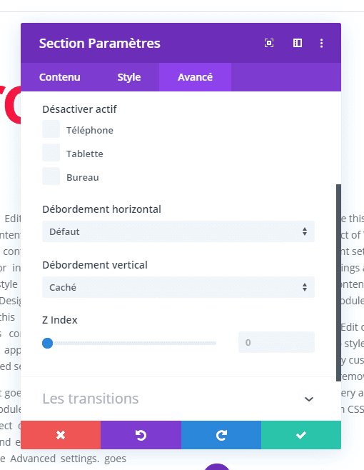The width and height of the screenshot is (364, 470).
Task: Click the Les transitions section title
Action: tap(91, 399)
